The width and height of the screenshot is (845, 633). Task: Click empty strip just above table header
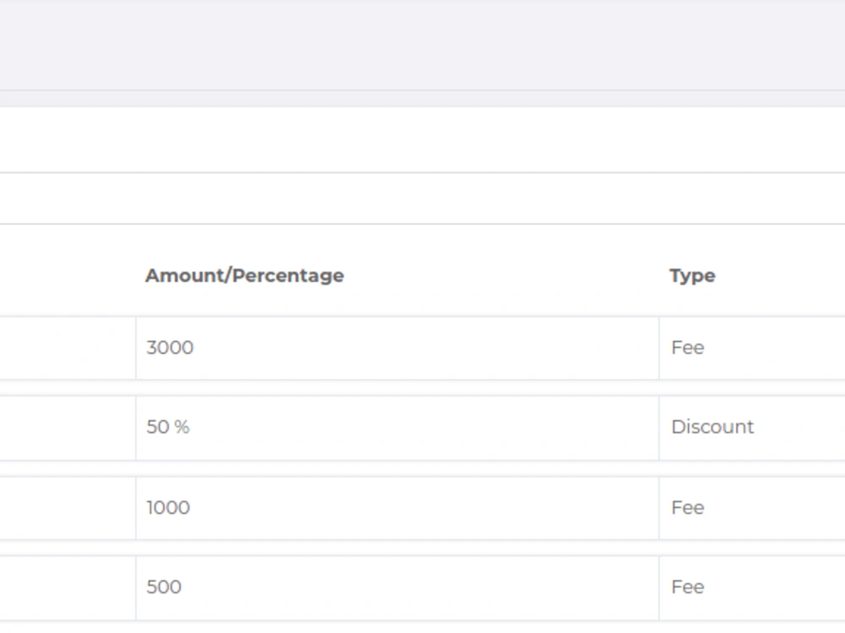[x=422, y=198]
